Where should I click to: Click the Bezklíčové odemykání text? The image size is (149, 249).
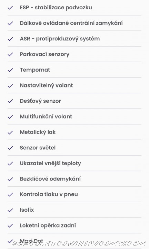[x=50, y=179]
